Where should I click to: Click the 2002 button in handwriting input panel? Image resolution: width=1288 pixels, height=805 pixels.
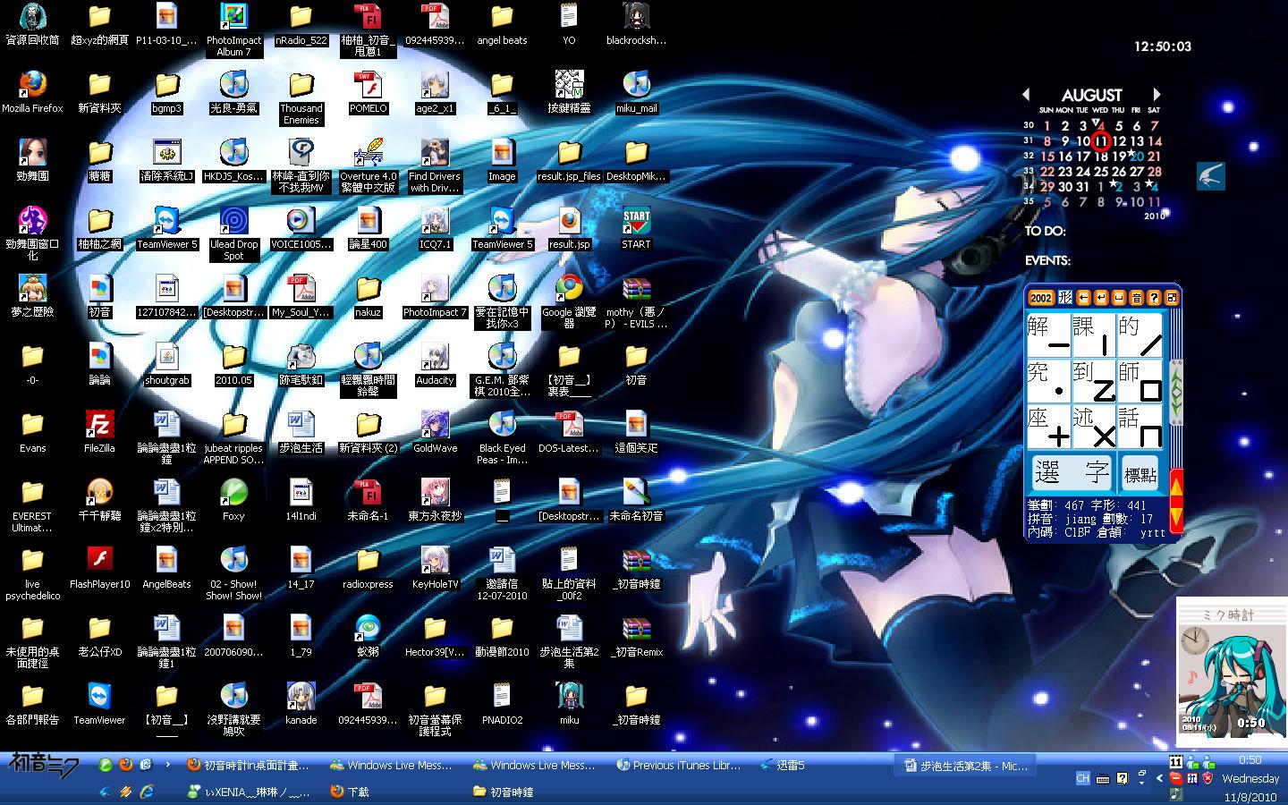coord(1040,298)
